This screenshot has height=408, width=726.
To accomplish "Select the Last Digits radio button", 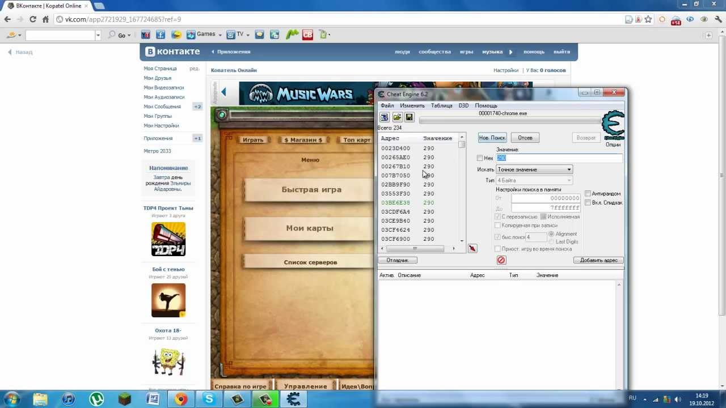I will (551, 242).
